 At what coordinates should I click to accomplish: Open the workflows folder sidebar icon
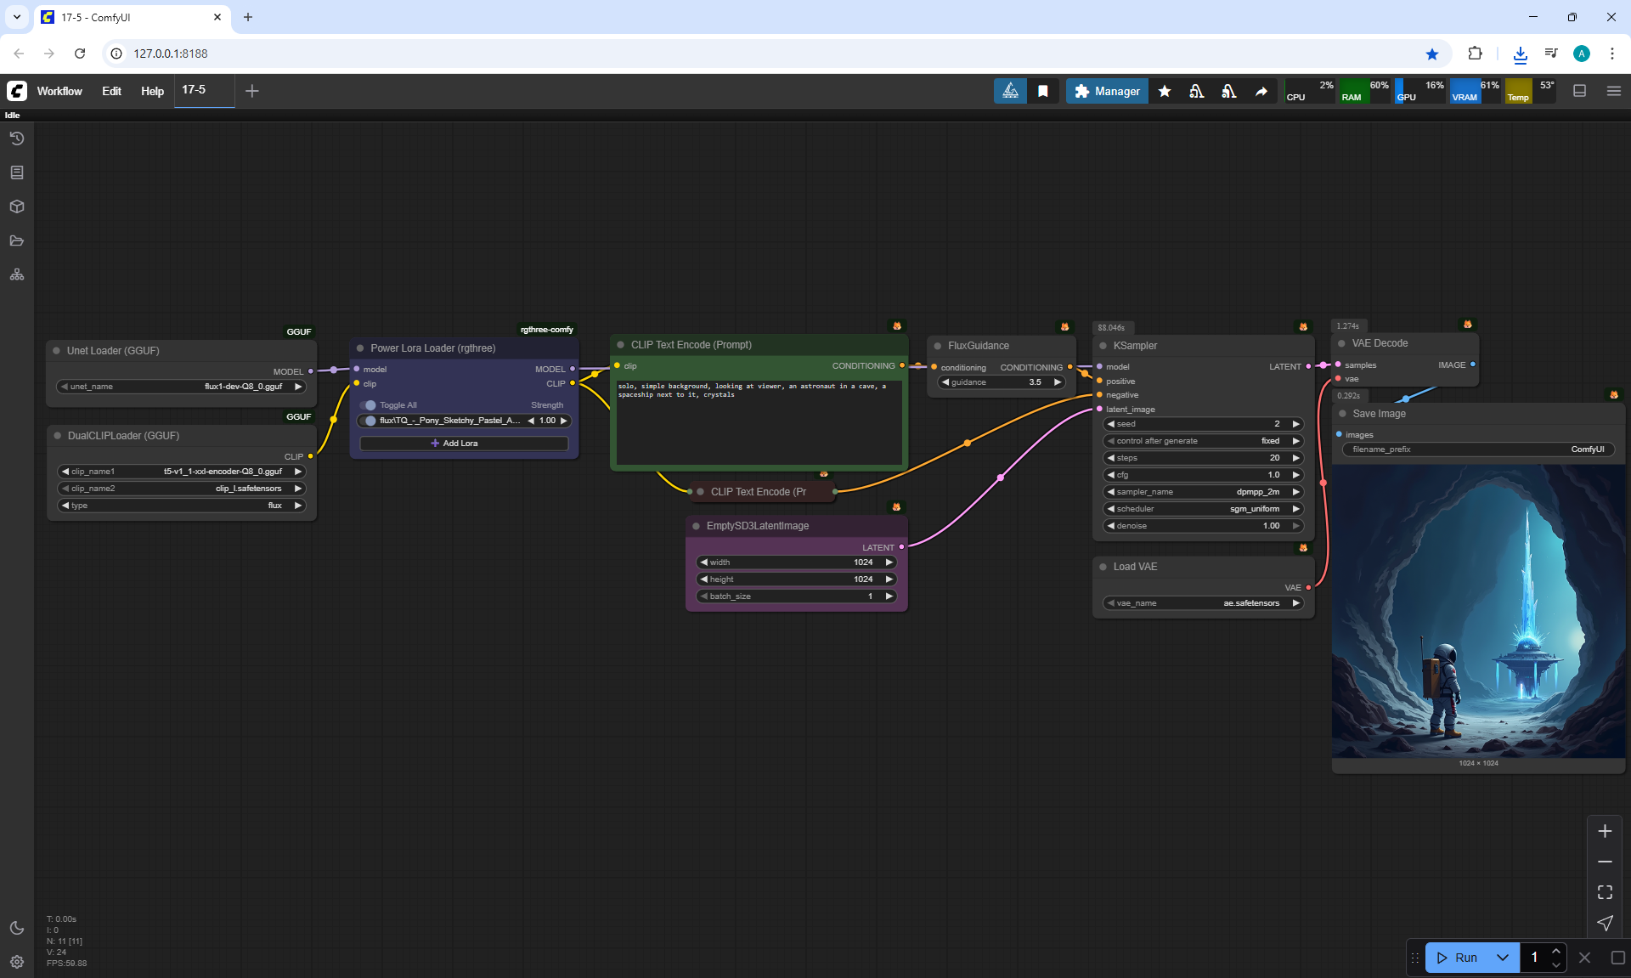coord(17,240)
